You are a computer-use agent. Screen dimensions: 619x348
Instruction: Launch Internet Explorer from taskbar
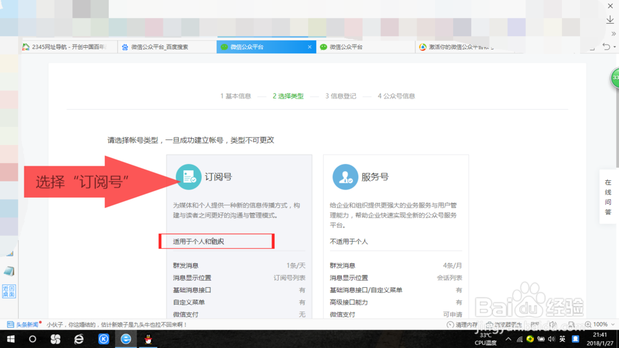[79, 339]
